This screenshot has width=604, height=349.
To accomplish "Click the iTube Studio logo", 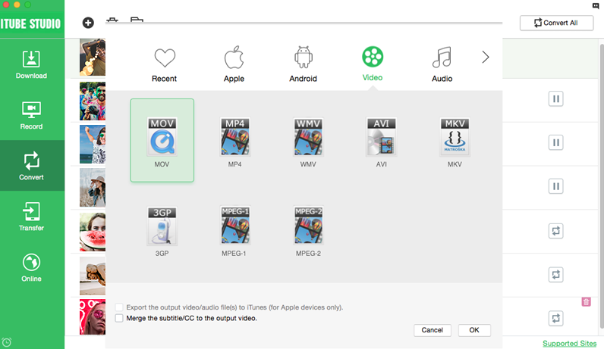I will pyautogui.click(x=31, y=23).
